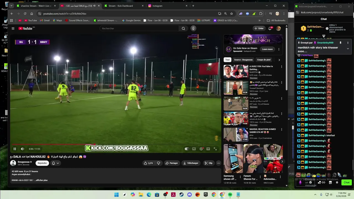Pause the YouTube video
The image size is (354, 199).
click(15, 149)
